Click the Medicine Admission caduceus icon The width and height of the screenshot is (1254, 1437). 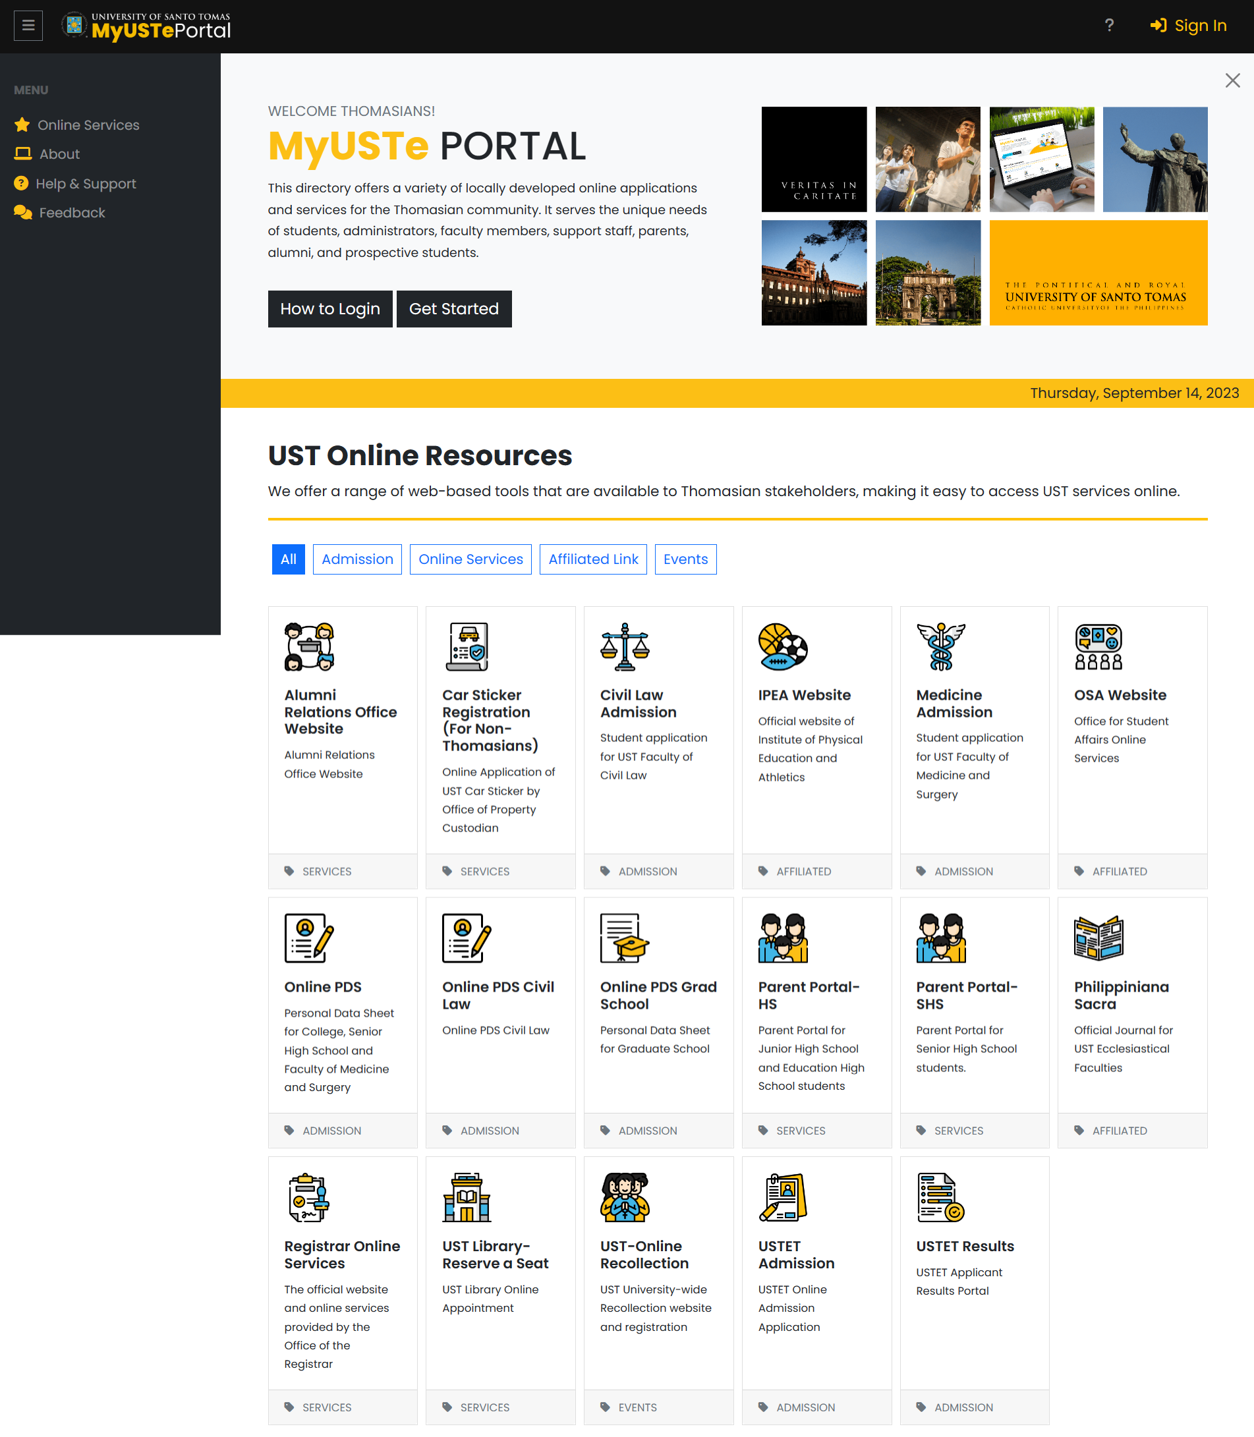tap(941, 646)
